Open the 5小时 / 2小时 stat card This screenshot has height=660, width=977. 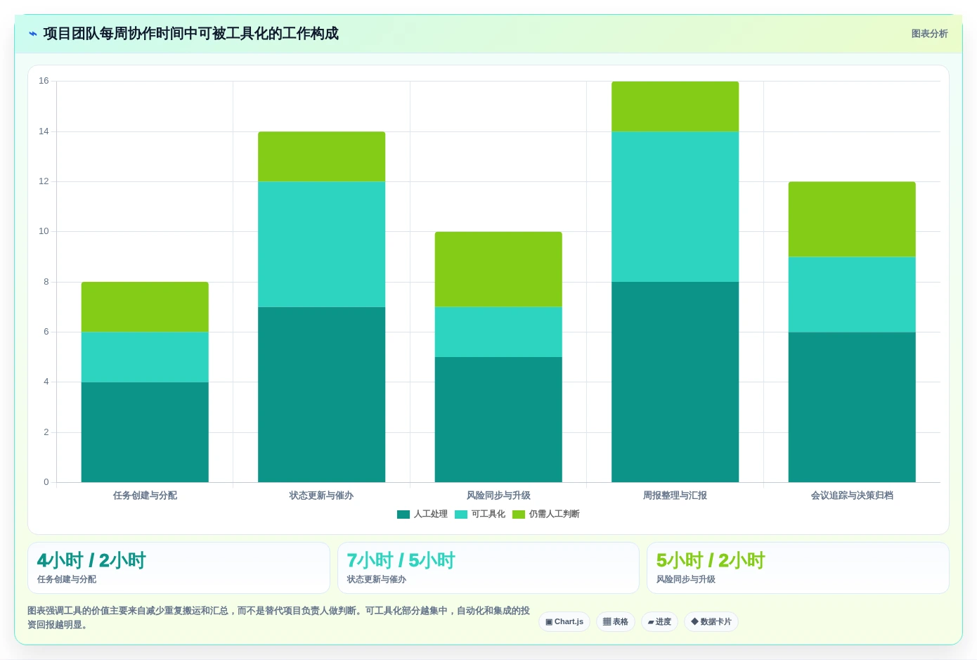coord(798,568)
